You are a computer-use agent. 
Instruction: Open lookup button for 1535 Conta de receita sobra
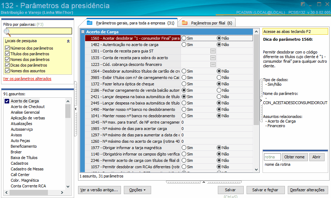click(x=213, y=58)
